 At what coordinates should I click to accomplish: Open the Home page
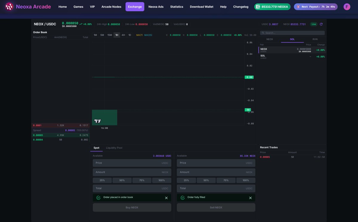tap(63, 7)
